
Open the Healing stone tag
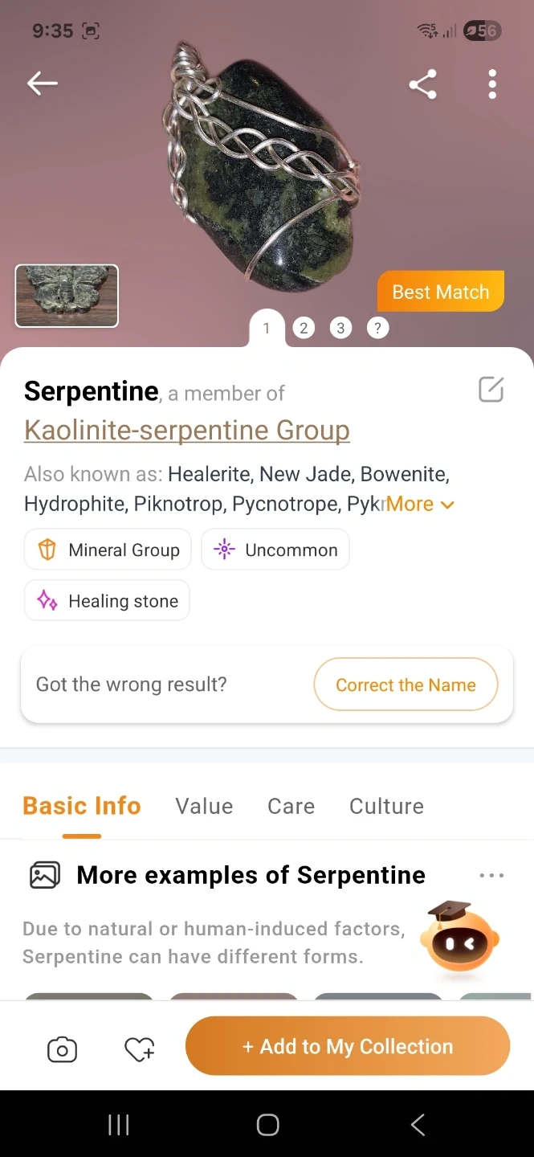[108, 601]
